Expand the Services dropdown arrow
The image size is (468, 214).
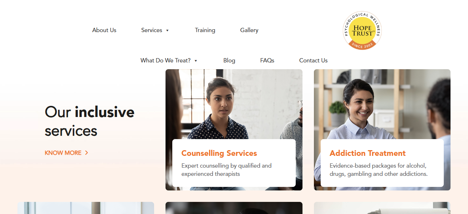[x=167, y=30]
